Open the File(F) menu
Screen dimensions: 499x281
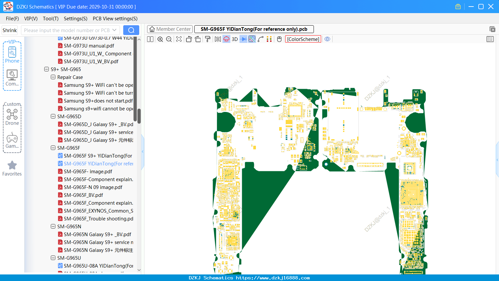[12, 19]
